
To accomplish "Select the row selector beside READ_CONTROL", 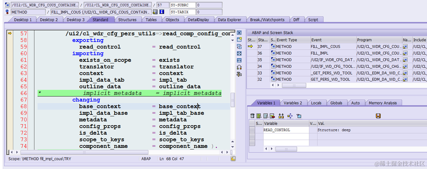I will point(252,130).
